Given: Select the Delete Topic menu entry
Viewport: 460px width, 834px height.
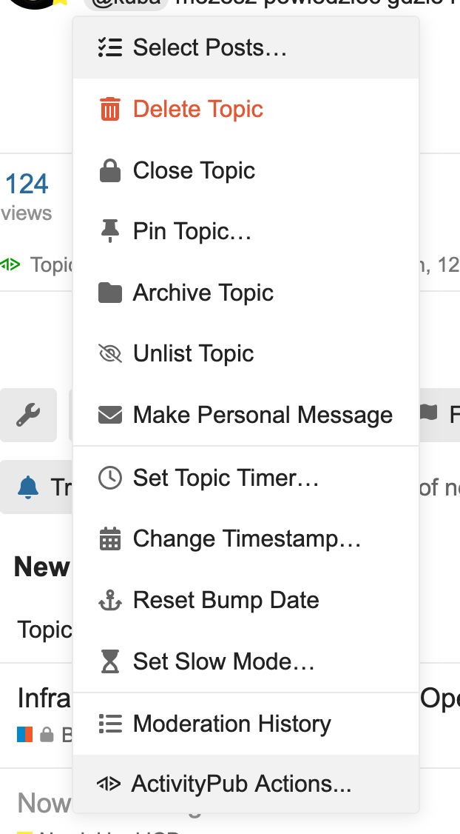Looking at the screenshot, I should tap(246, 109).
